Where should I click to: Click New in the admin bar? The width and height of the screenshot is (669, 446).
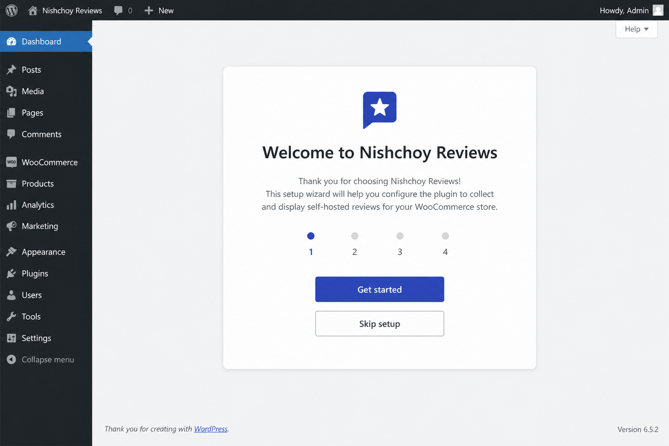click(x=166, y=10)
